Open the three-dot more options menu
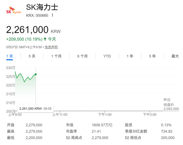Screen dimensions: 183x145 click(x=53, y=15)
